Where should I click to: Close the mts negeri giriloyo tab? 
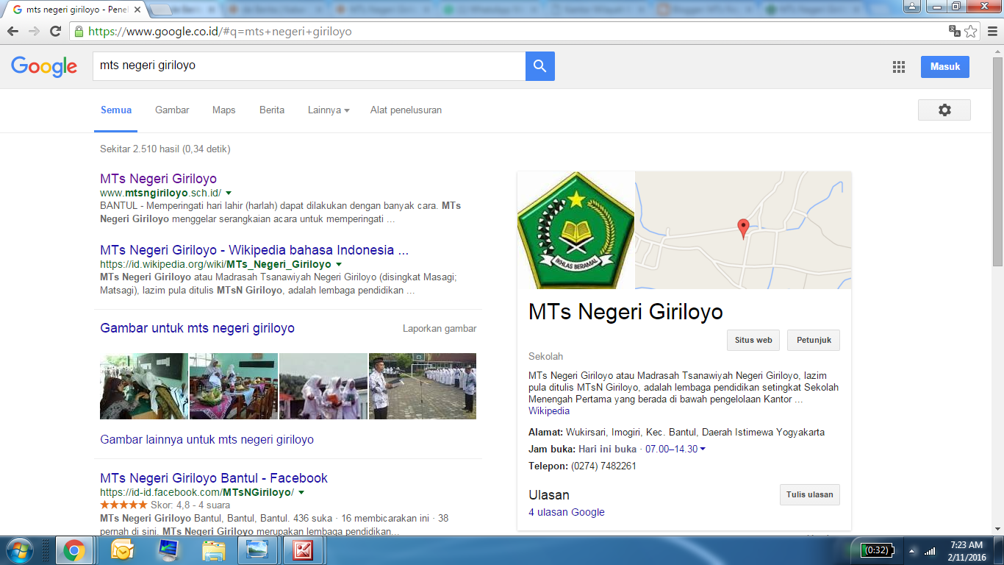(x=137, y=10)
